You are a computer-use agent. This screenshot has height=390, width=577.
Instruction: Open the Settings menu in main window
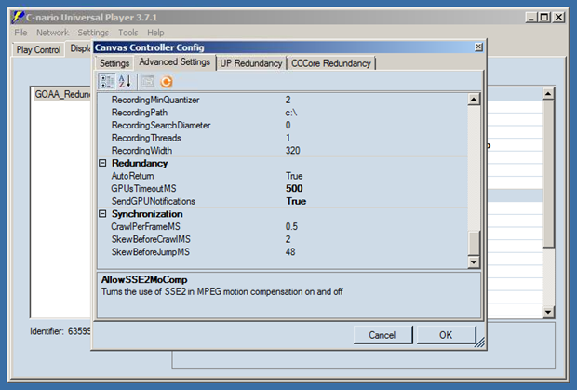click(93, 33)
